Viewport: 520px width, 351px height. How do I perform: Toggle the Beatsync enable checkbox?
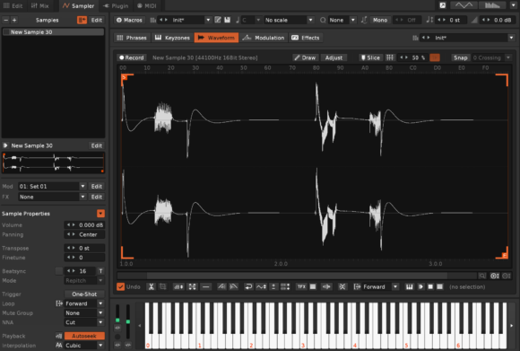[x=58, y=271]
